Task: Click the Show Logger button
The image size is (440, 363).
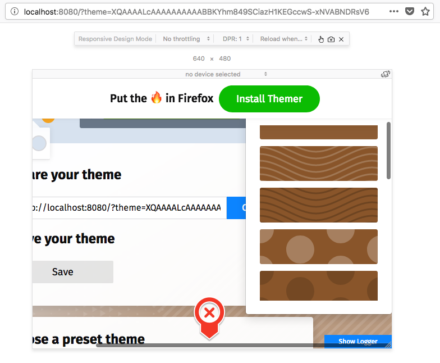Action: [x=358, y=342]
